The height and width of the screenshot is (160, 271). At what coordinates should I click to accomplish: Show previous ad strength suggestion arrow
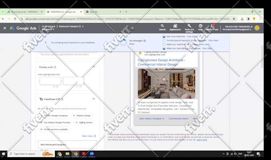pyautogui.click(x=38, y=43)
